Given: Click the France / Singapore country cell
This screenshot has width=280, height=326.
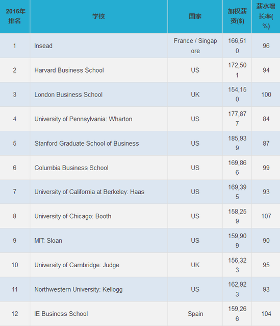Looking at the screenshot, I should click(x=195, y=46).
